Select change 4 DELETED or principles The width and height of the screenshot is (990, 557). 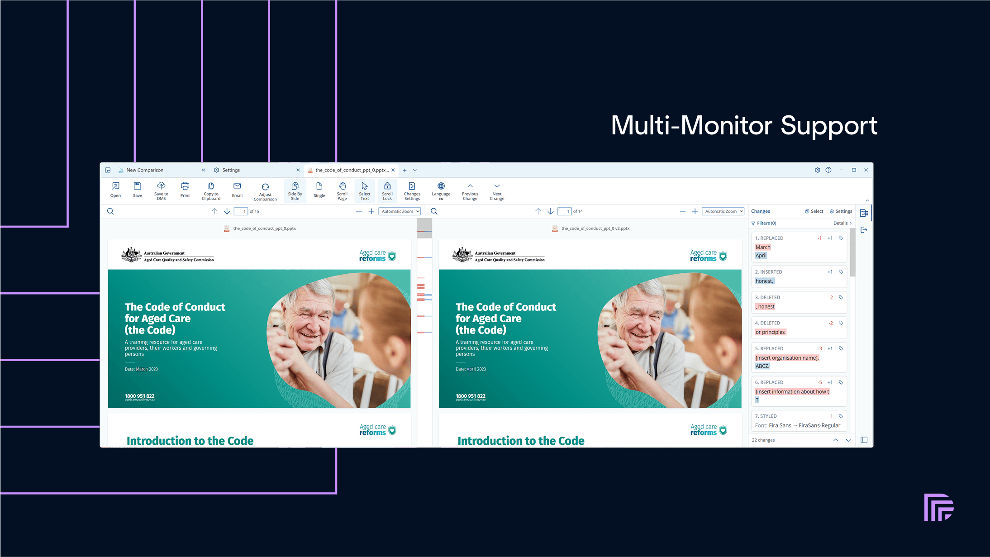coord(799,328)
